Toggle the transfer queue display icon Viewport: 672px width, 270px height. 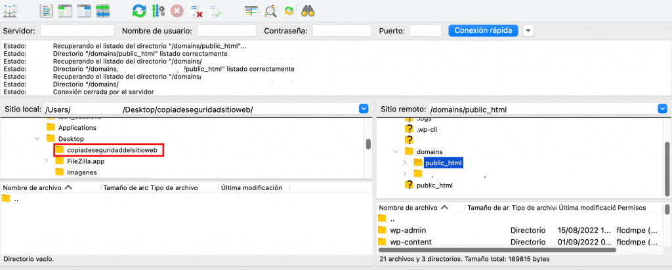(x=103, y=10)
